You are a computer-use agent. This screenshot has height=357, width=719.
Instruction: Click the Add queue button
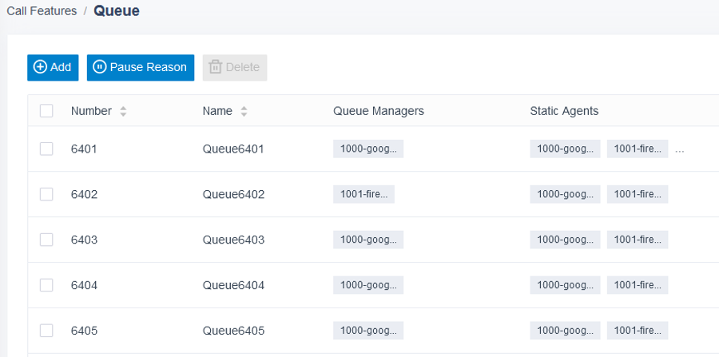coord(53,67)
